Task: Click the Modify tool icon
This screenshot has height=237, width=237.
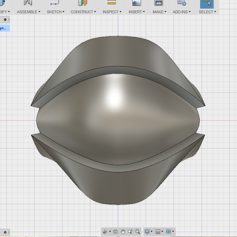Action: click(x=3, y=3)
